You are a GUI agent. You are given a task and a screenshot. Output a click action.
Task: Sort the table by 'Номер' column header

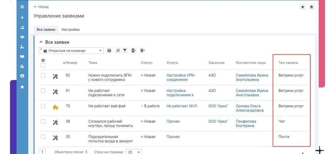click(x=70, y=62)
